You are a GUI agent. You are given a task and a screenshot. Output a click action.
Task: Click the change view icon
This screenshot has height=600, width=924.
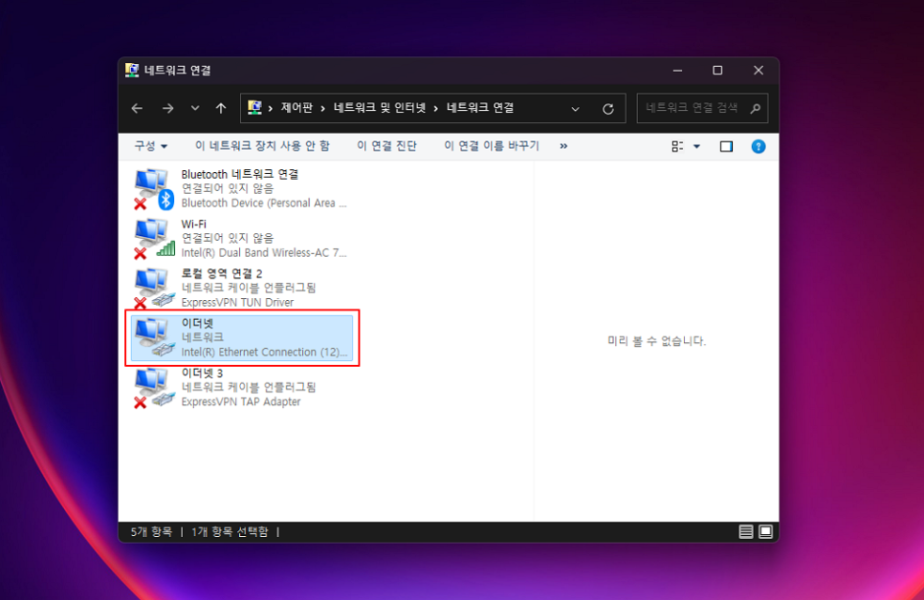coord(677,146)
